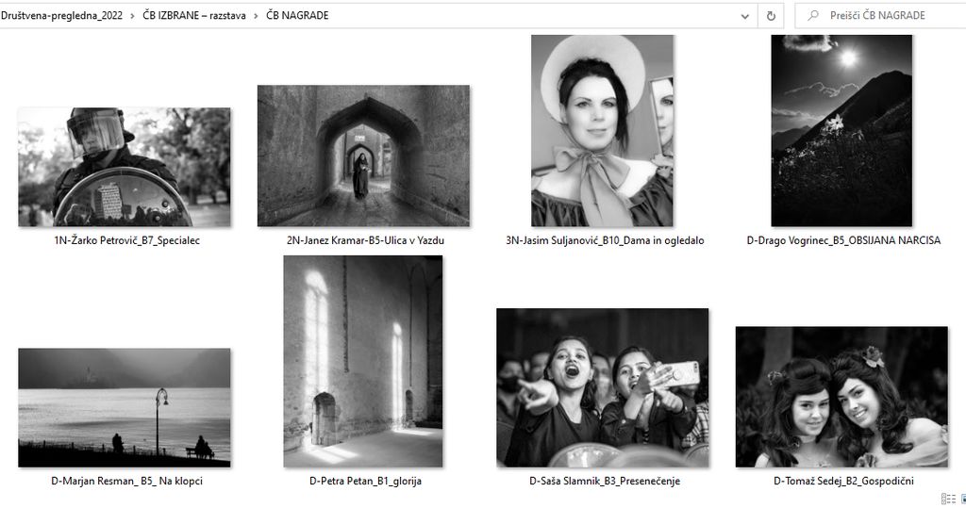
Task: Select Dama in ogledalo portrait thumbnail
Action: point(602,130)
